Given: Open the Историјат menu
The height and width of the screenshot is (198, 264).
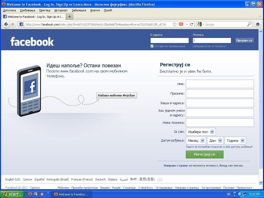Looking at the screenshot, I should [x=61, y=10].
